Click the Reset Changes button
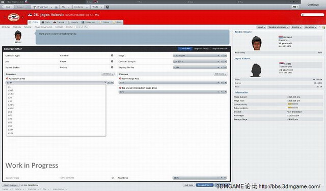This screenshot has height=191, width=326. (11, 185)
